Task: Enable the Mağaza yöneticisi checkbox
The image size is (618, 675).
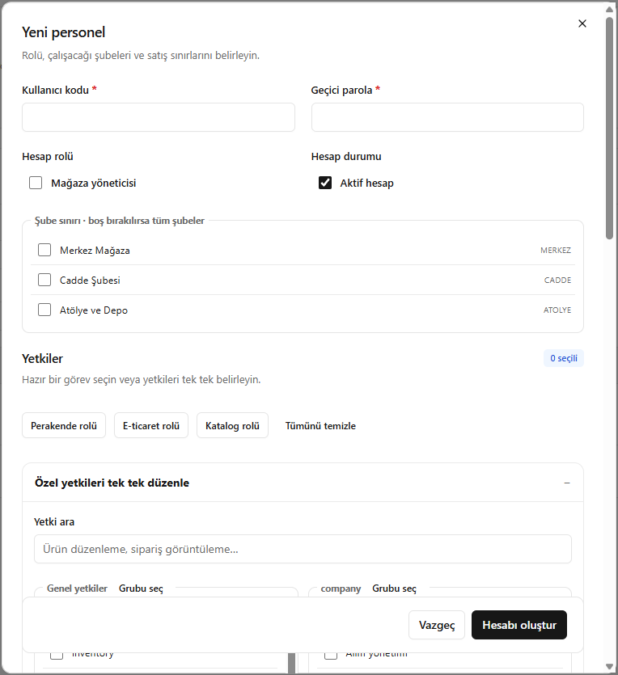Action: pyautogui.click(x=36, y=183)
